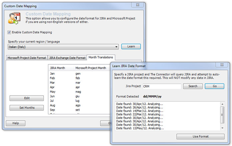The height and width of the screenshot is (146, 232).
Task: Click log line 'Date found: 14/Mar/12'
Action: pos(140,111)
